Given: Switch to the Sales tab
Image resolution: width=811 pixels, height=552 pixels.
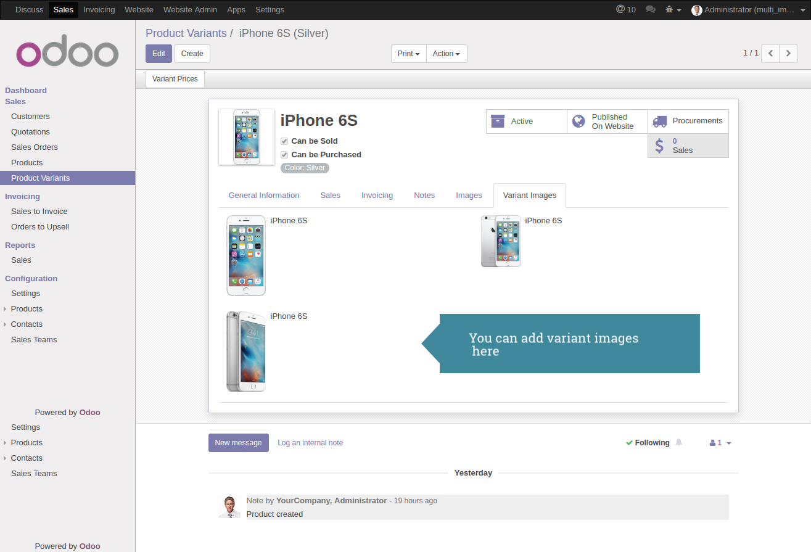Looking at the screenshot, I should (331, 195).
